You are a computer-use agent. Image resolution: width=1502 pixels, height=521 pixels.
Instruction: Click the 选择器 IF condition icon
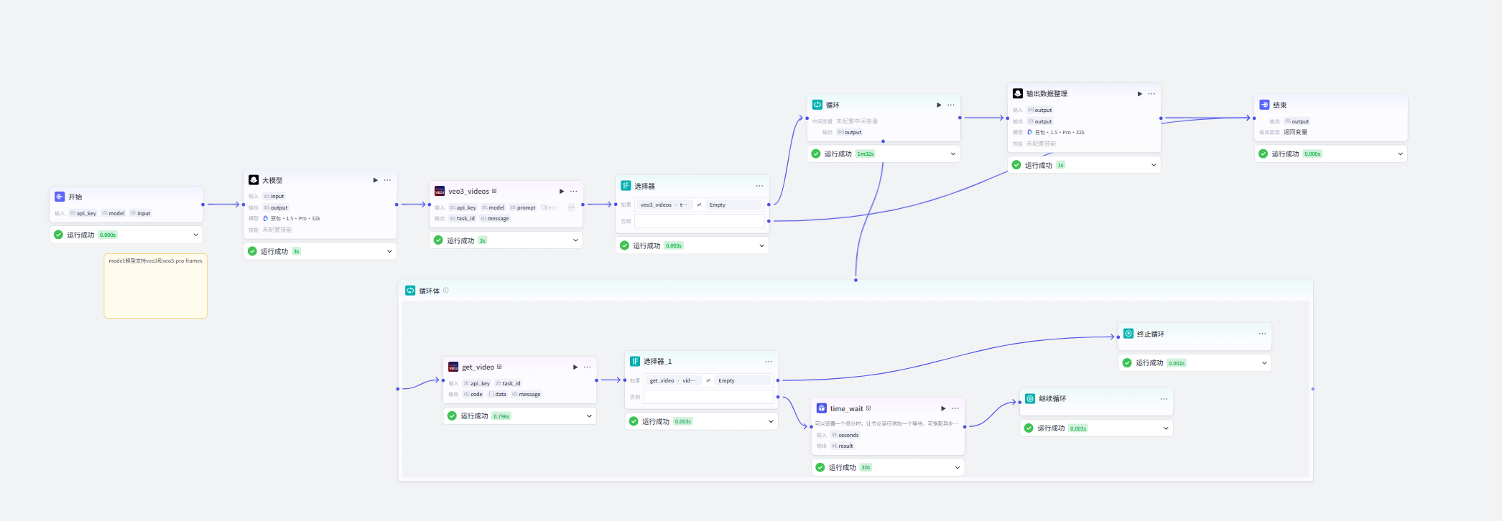[626, 186]
